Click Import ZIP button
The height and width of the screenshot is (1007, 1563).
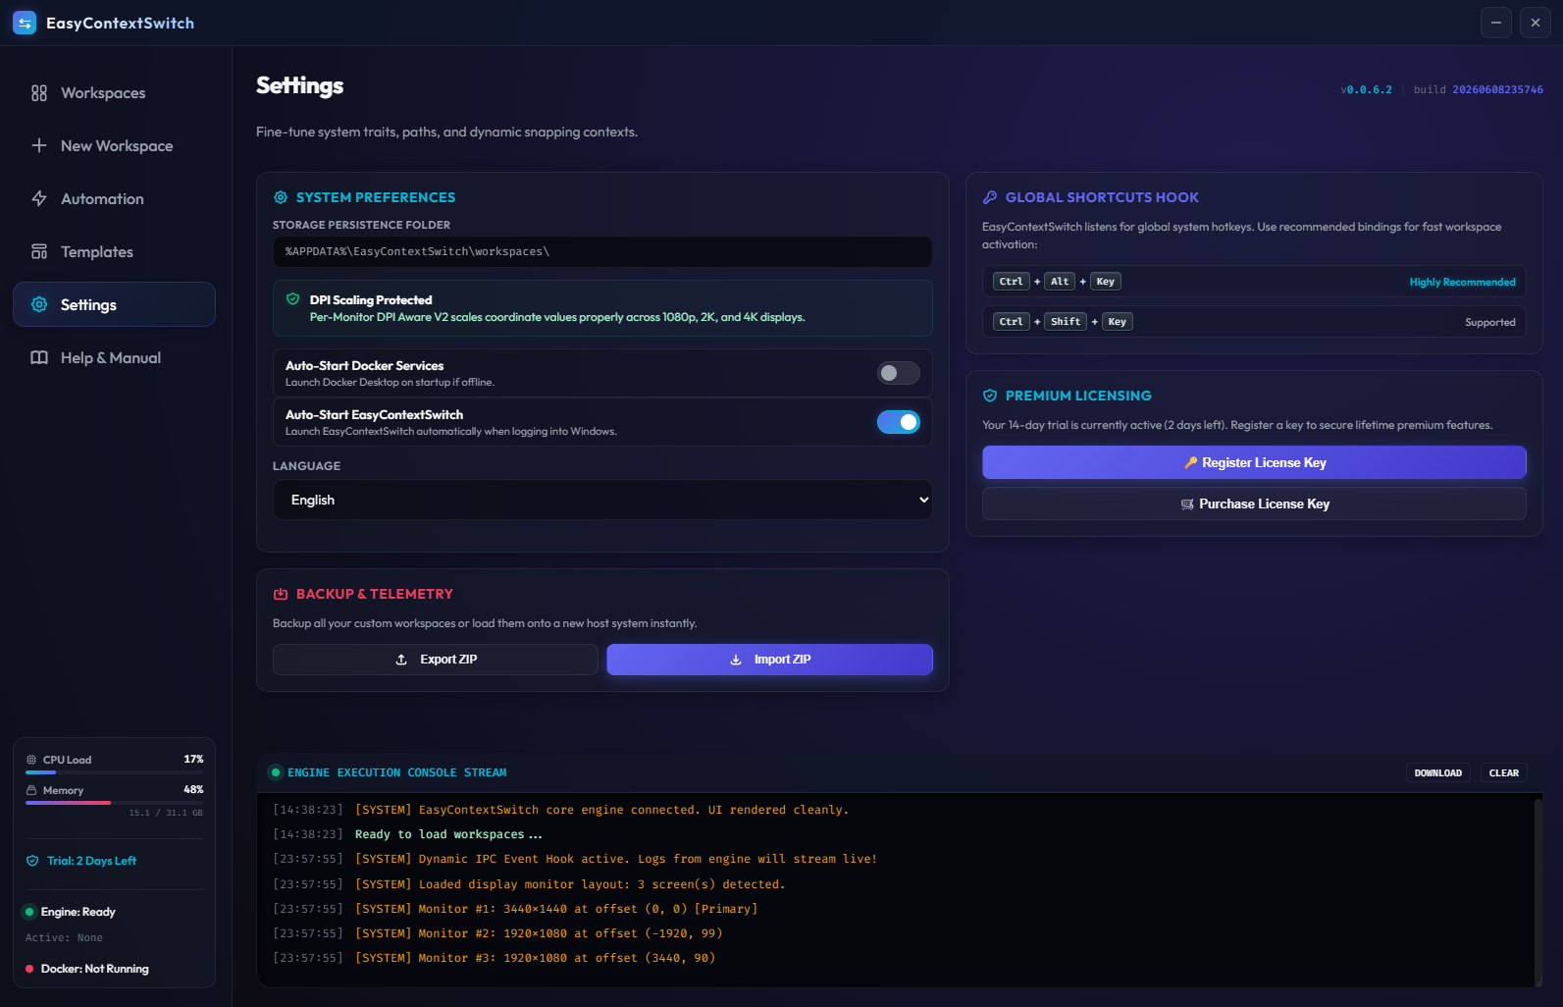[x=769, y=660]
